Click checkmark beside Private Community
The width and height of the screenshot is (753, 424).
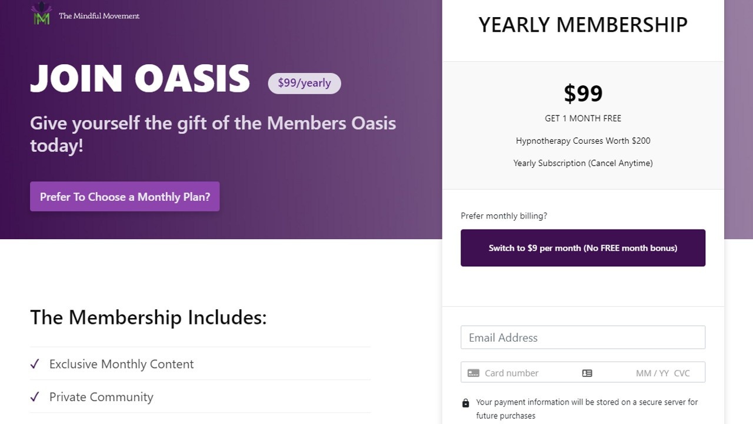35,397
